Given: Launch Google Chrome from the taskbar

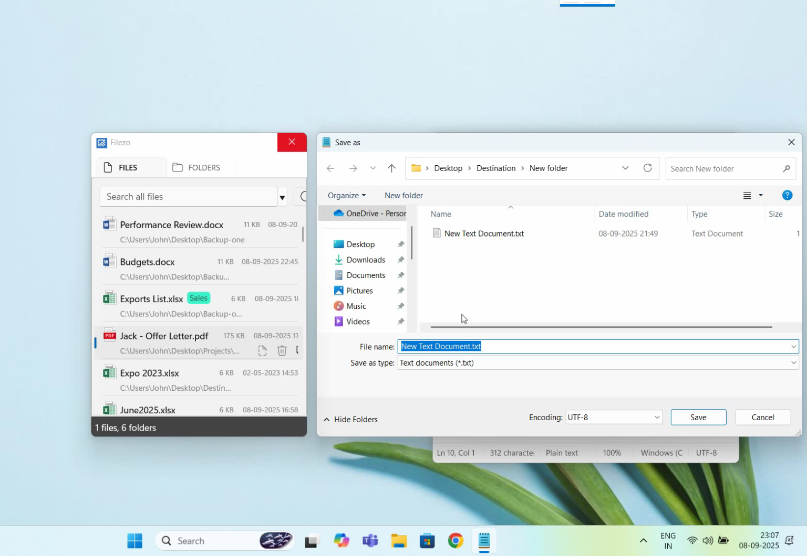Looking at the screenshot, I should point(455,541).
